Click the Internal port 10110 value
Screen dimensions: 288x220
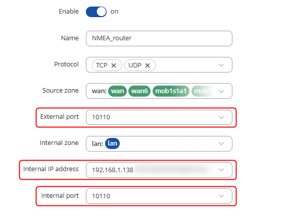tap(101, 196)
